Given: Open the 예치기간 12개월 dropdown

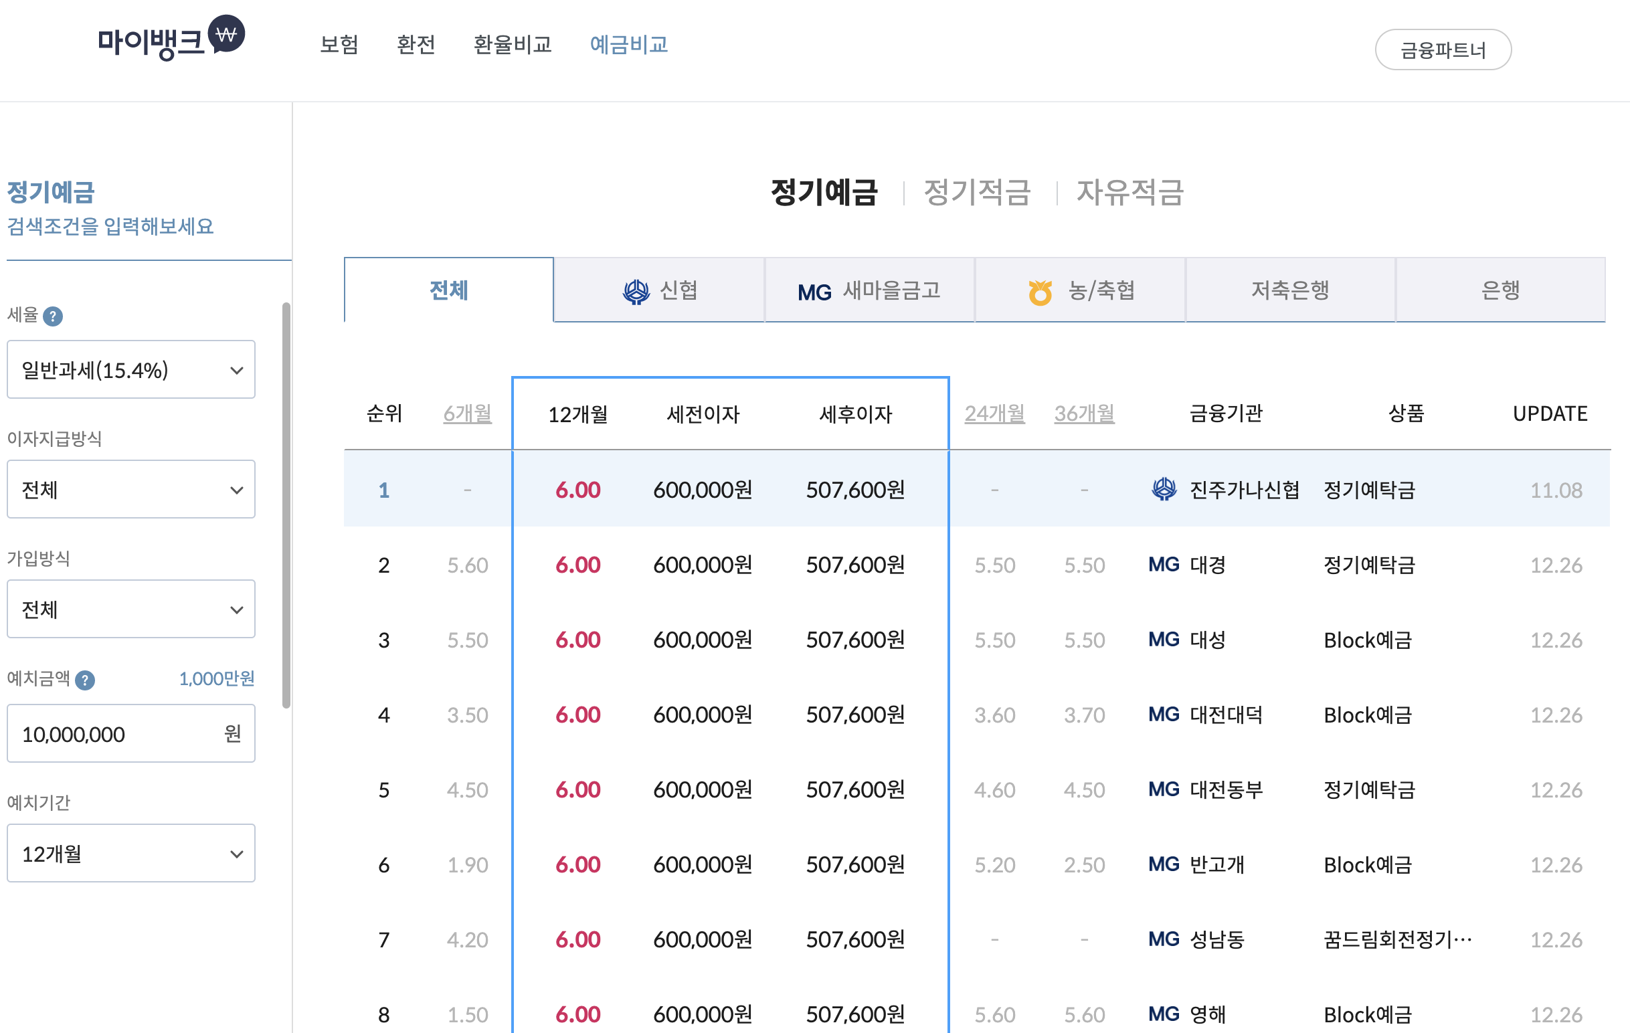Looking at the screenshot, I should tap(130, 853).
